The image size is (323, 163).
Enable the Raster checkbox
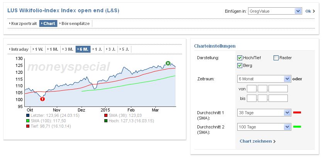[x=276, y=58]
